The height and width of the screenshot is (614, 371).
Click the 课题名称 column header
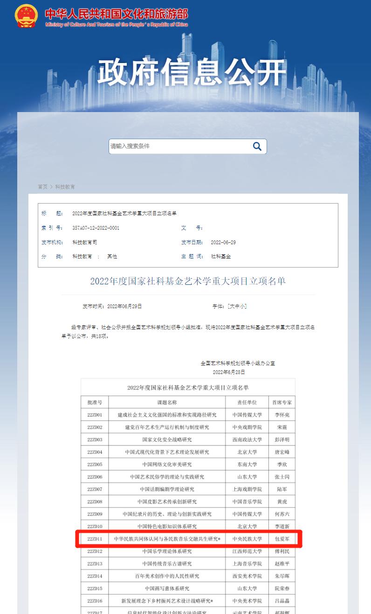coord(167,402)
